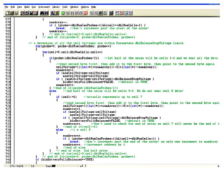224x172 pixels.
Task: Click the New file icon
Action: coord(7,13)
